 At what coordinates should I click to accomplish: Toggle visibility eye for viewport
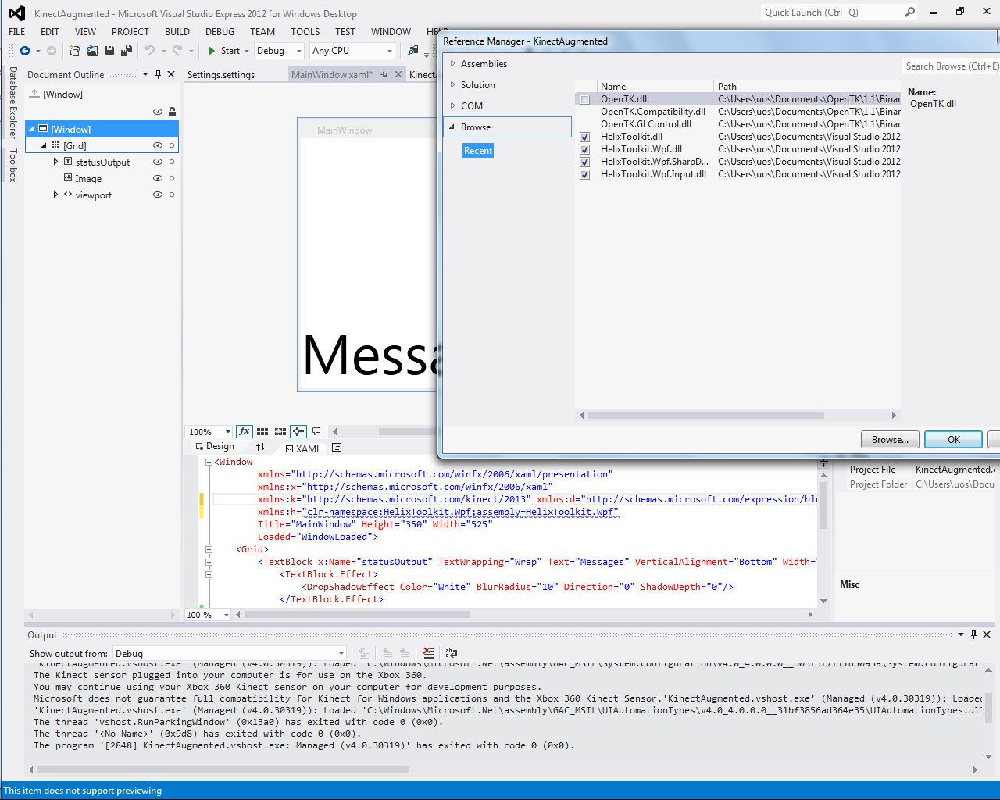[x=158, y=195]
